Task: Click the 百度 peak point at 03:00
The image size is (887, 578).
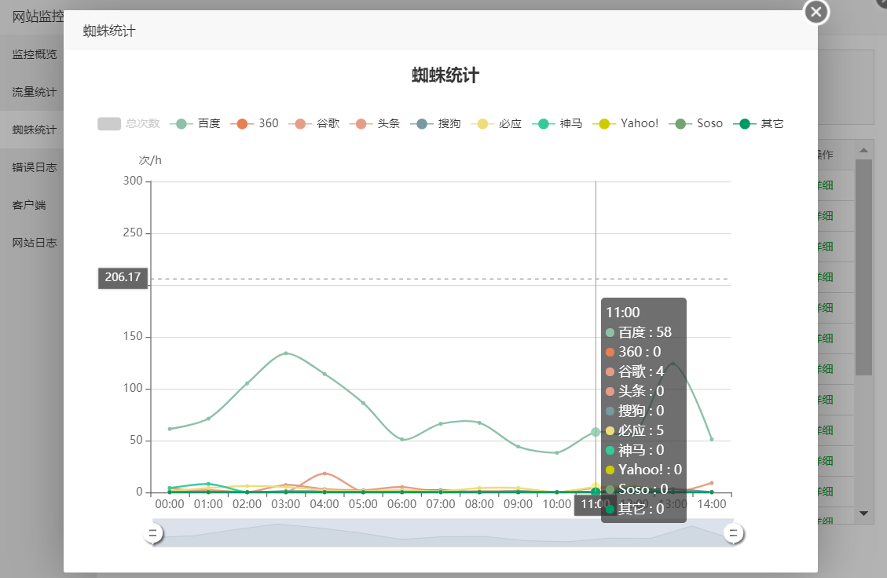Action: [286, 353]
